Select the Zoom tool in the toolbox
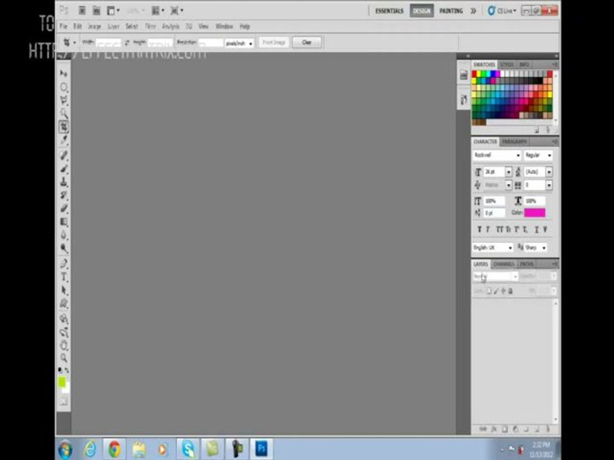The height and width of the screenshot is (460, 614). pyautogui.click(x=64, y=358)
